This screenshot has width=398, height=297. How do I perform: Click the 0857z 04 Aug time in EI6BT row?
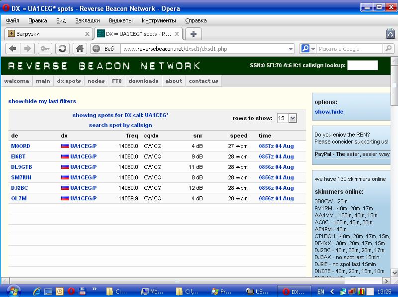point(276,156)
